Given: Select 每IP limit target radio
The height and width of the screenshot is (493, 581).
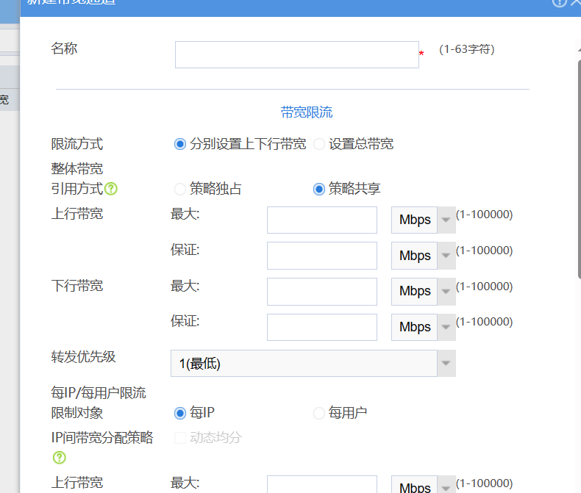Looking at the screenshot, I should tap(180, 413).
